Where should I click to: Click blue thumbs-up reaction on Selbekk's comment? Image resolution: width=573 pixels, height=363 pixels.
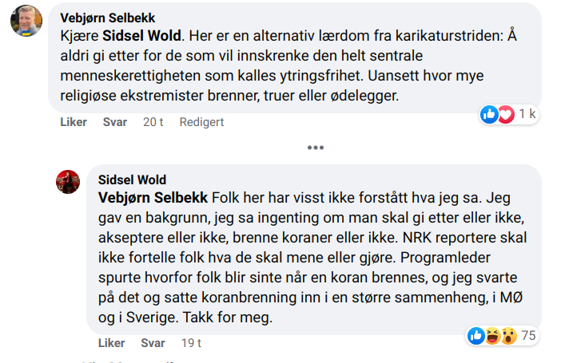pos(489,114)
